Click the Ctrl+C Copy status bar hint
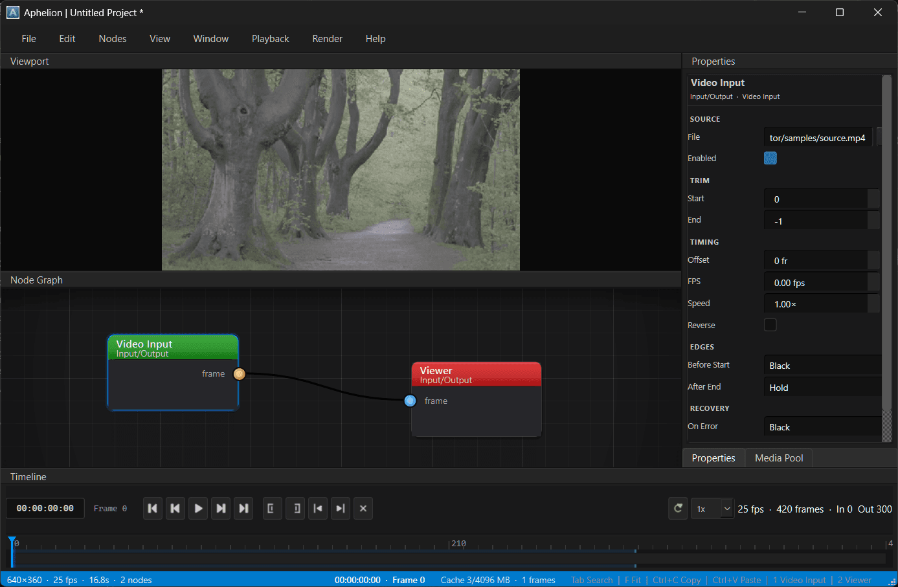The image size is (898, 587). coord(677,580)
